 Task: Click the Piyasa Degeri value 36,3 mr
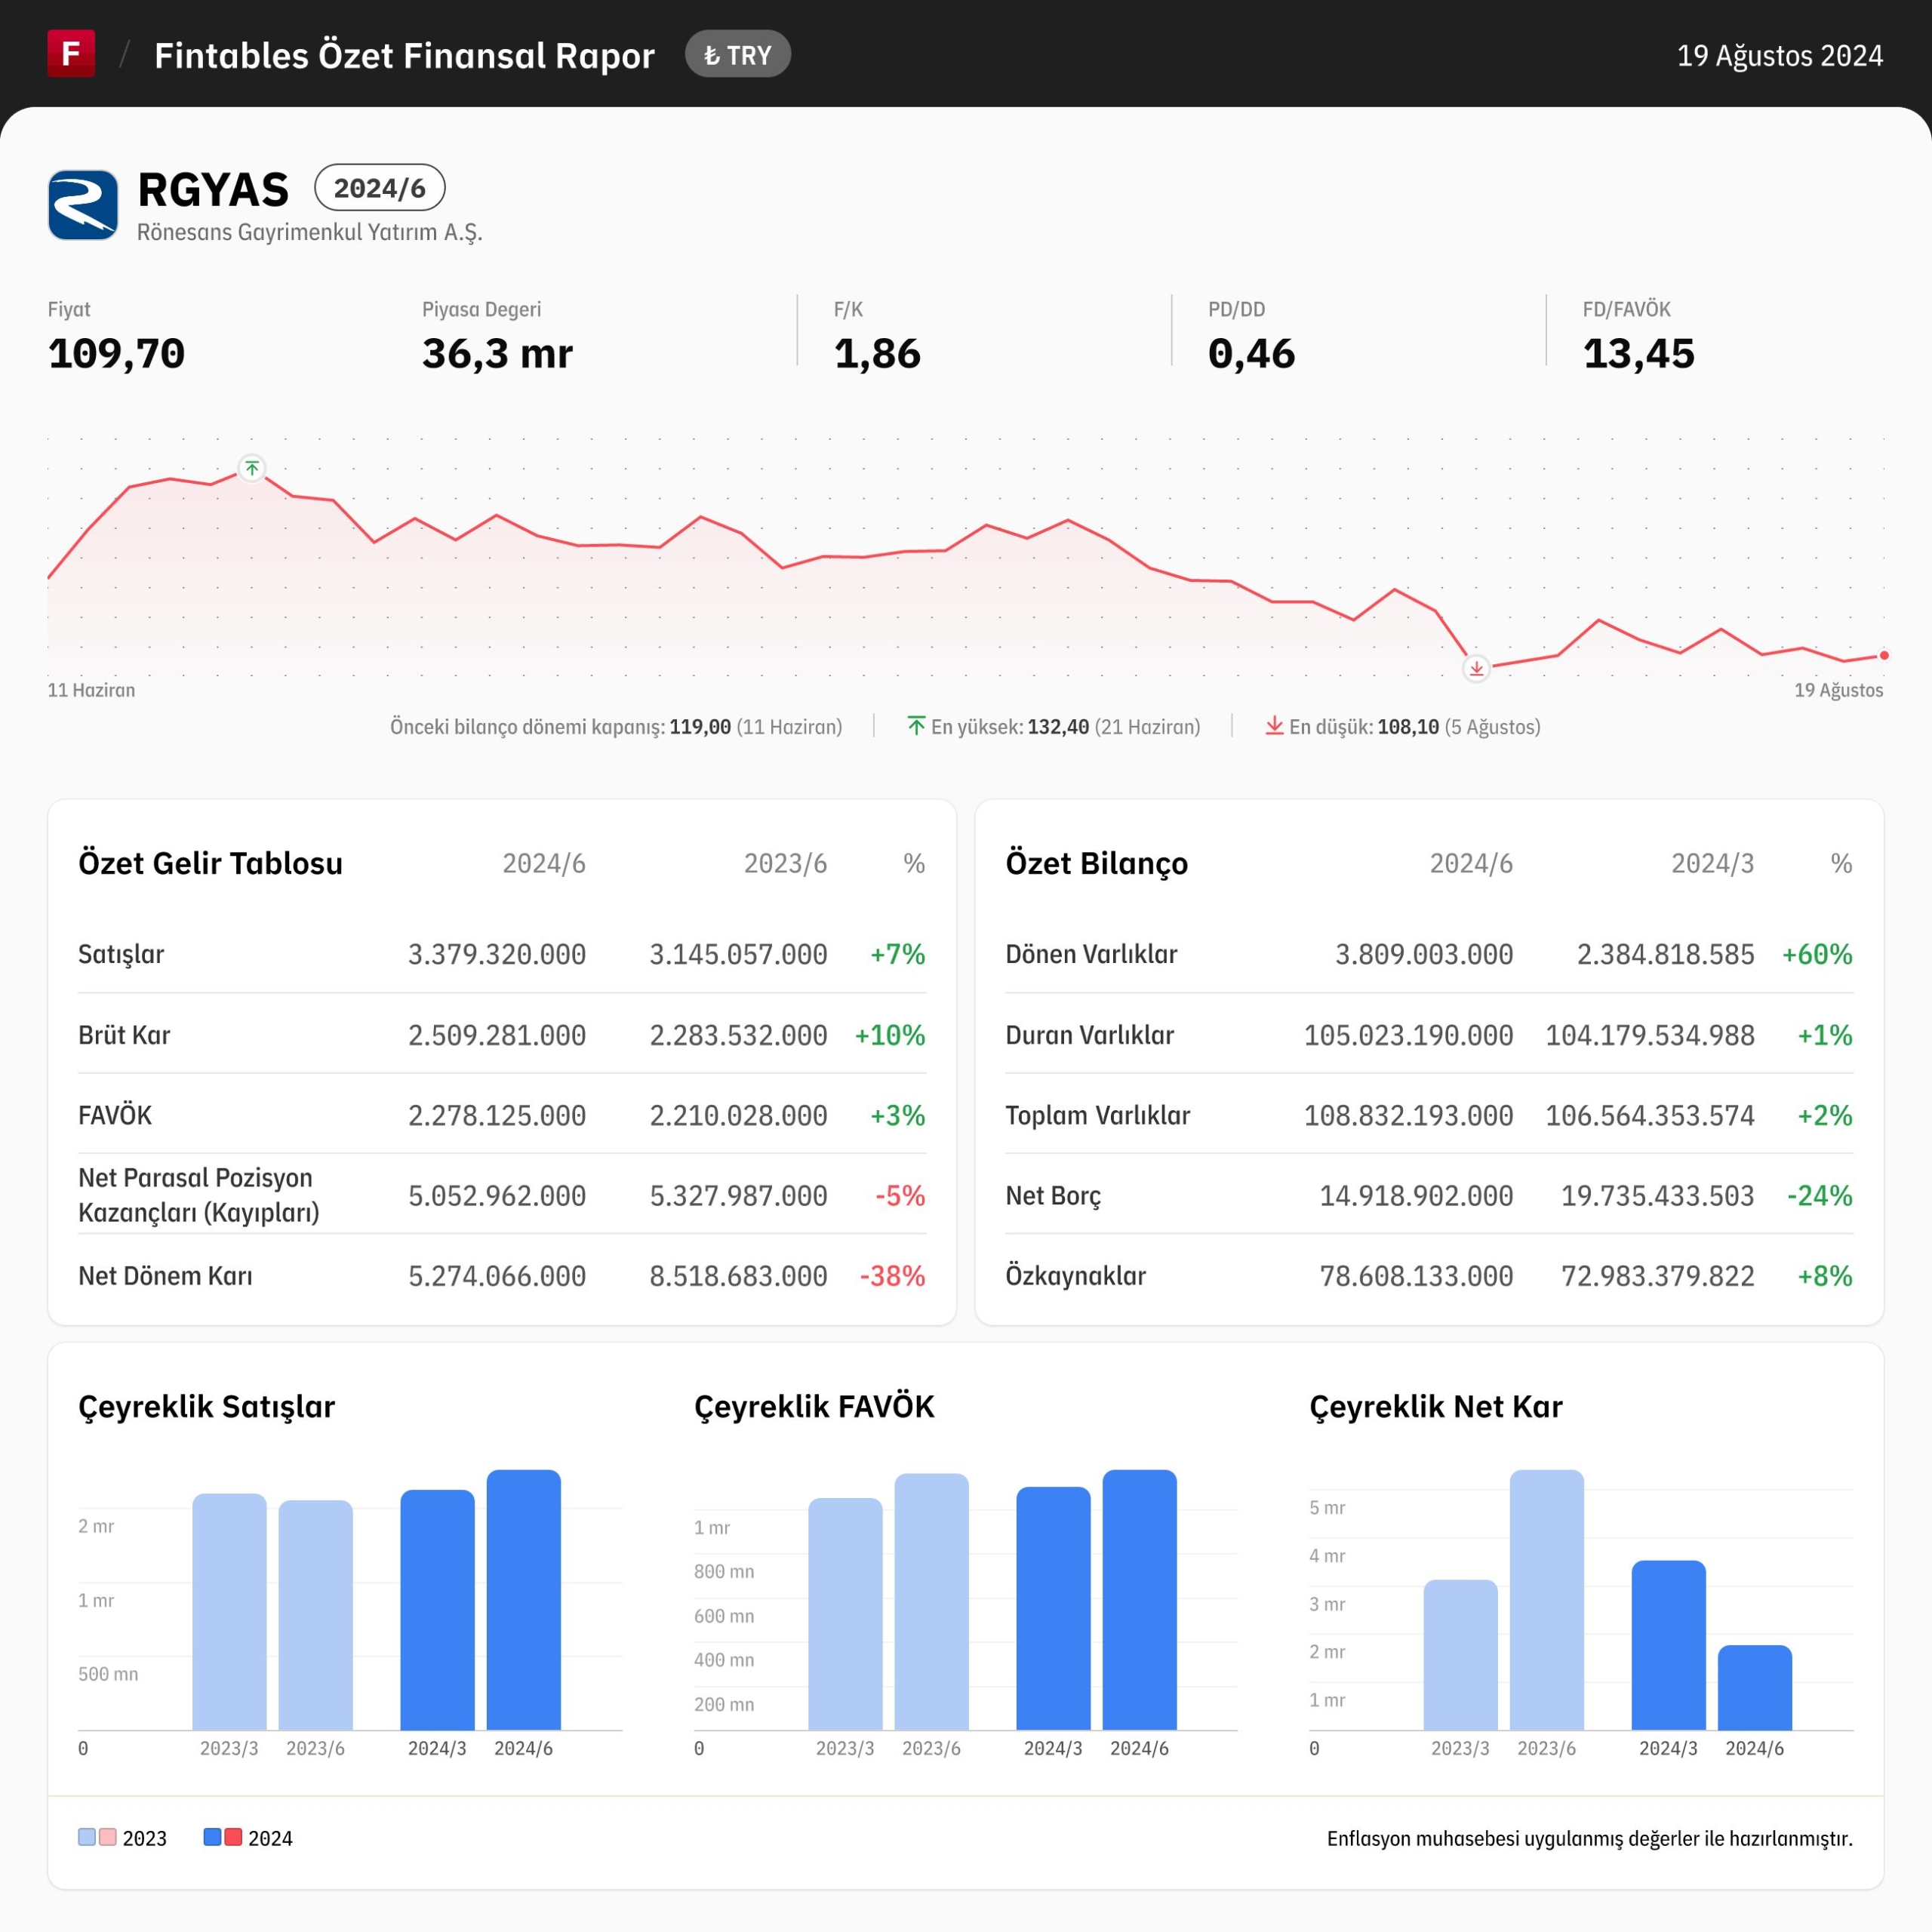coord(497,354)
